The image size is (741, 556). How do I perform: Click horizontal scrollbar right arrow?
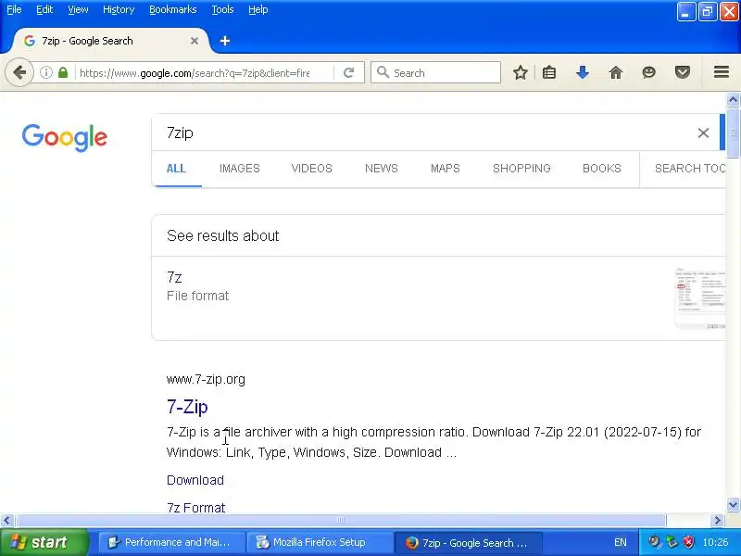click(719, 521)
